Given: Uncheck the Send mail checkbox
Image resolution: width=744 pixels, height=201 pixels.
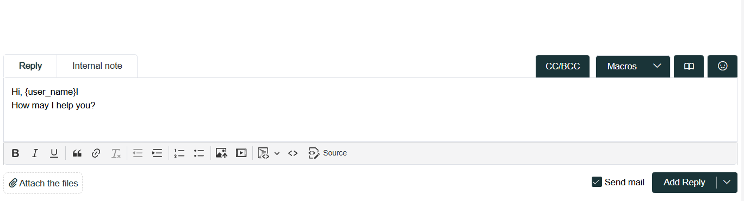Looking at the screenshot, I should (597, 182).
